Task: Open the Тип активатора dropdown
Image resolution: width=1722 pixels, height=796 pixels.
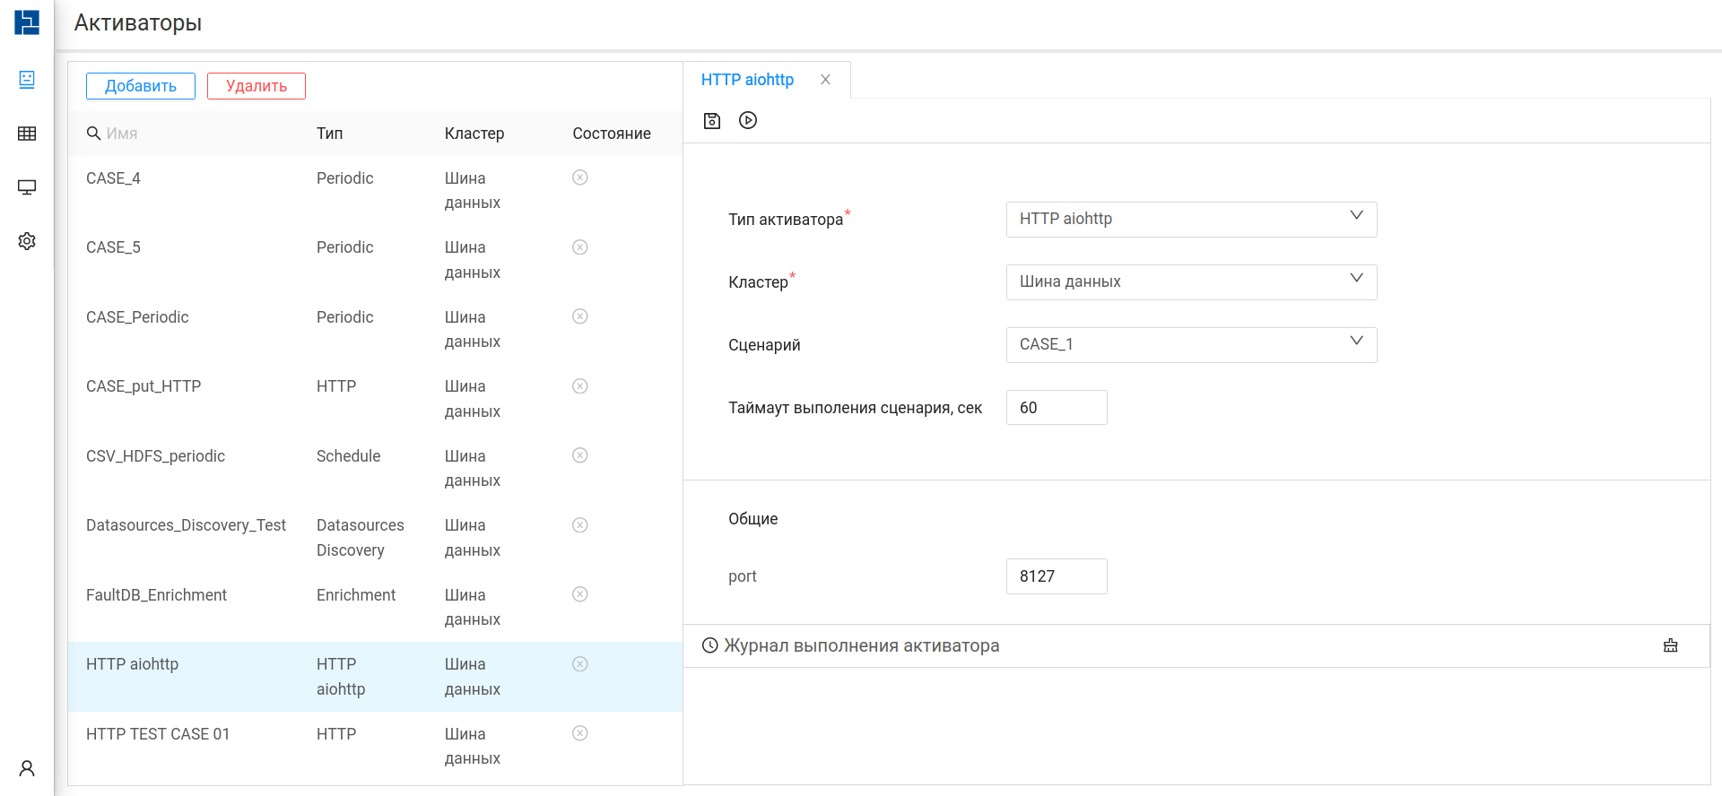Action: [1191, 219]
